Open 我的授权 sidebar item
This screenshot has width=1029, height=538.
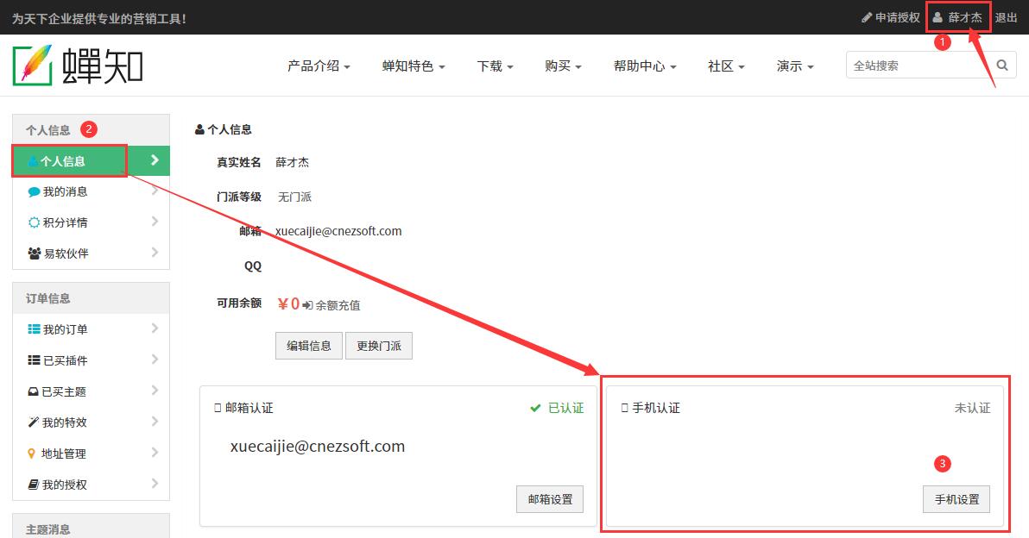coord(92,485)
